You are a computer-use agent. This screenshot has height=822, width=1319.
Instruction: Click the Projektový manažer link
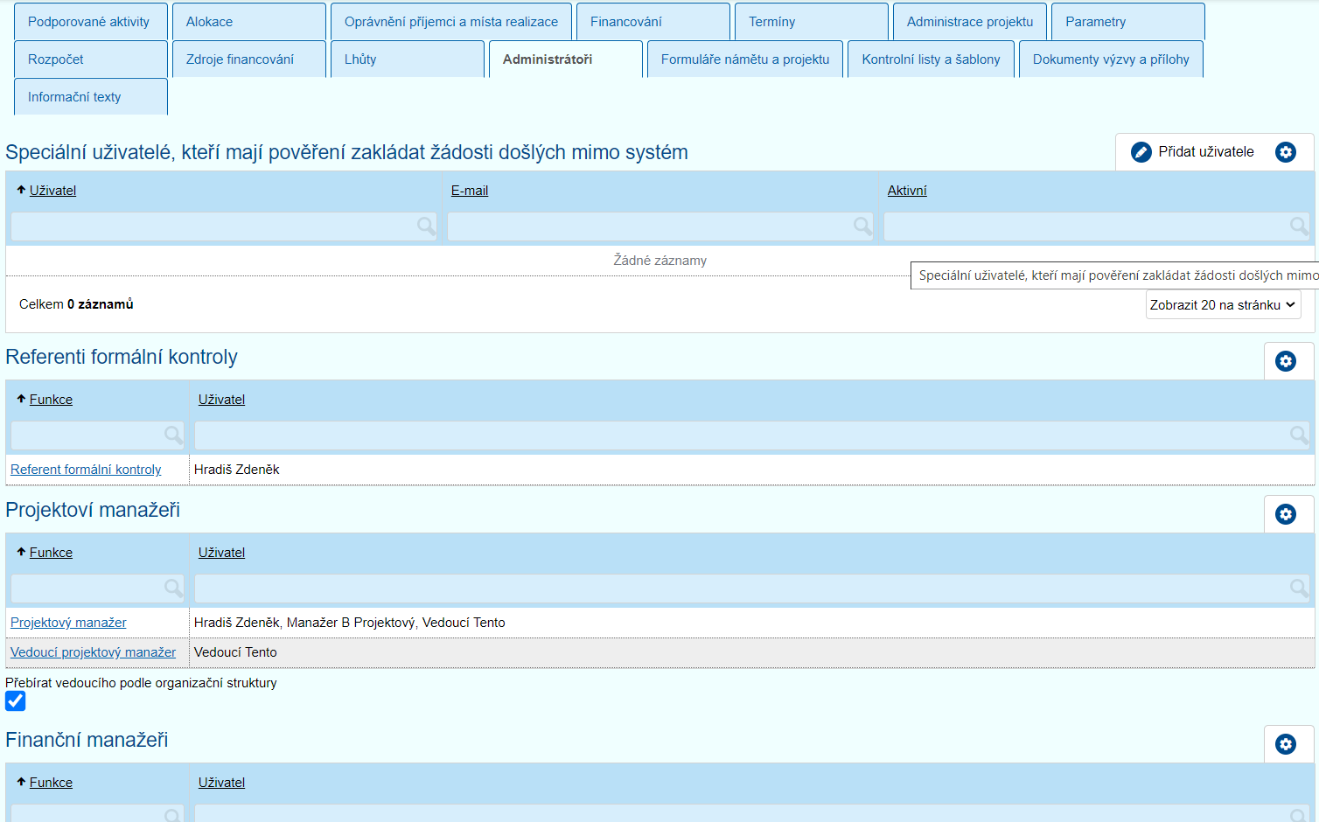tap(68, 623)
